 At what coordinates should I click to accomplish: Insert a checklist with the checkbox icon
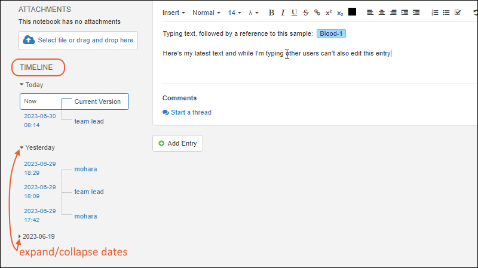[458, 13]
